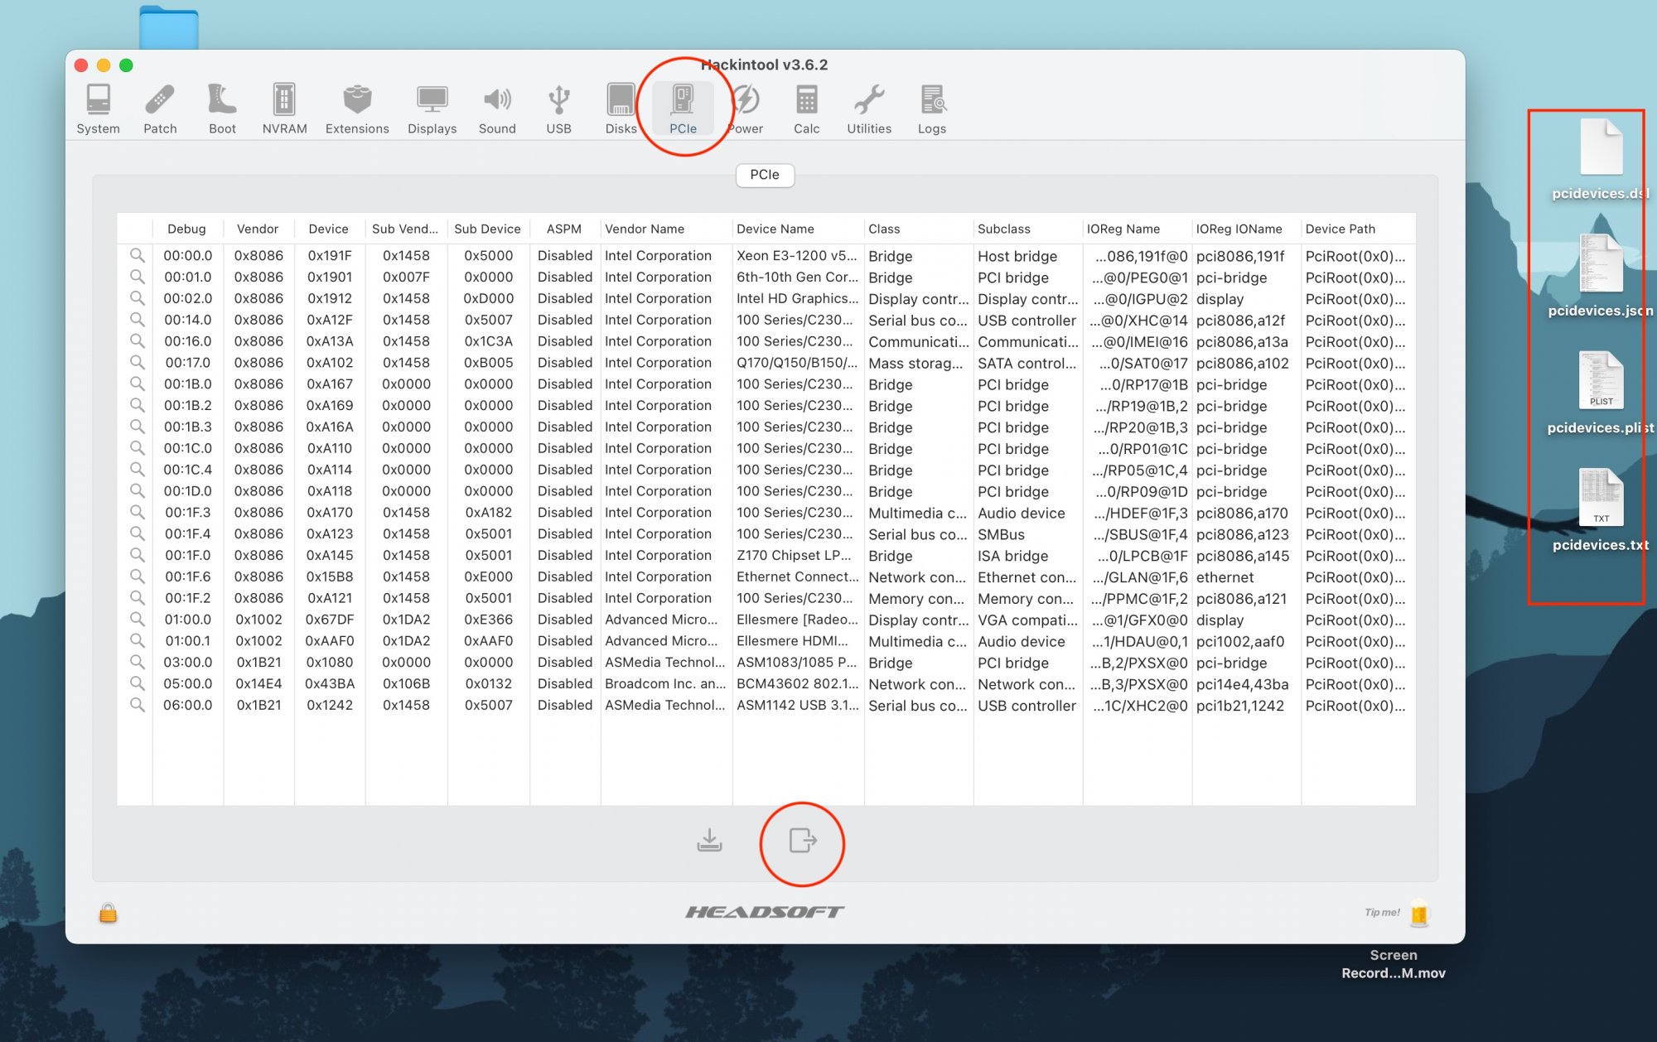Select the PCIe tab label

coord(764,175)
